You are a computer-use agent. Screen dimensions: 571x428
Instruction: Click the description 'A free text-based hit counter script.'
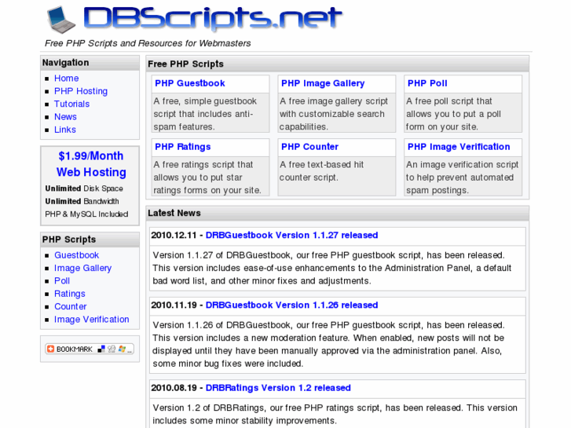pyautogui.click(x=321, y=171)
